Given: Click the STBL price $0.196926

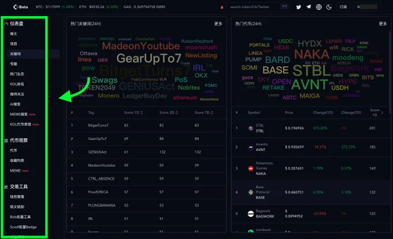Looking at the screenshot, I should 294,128.
